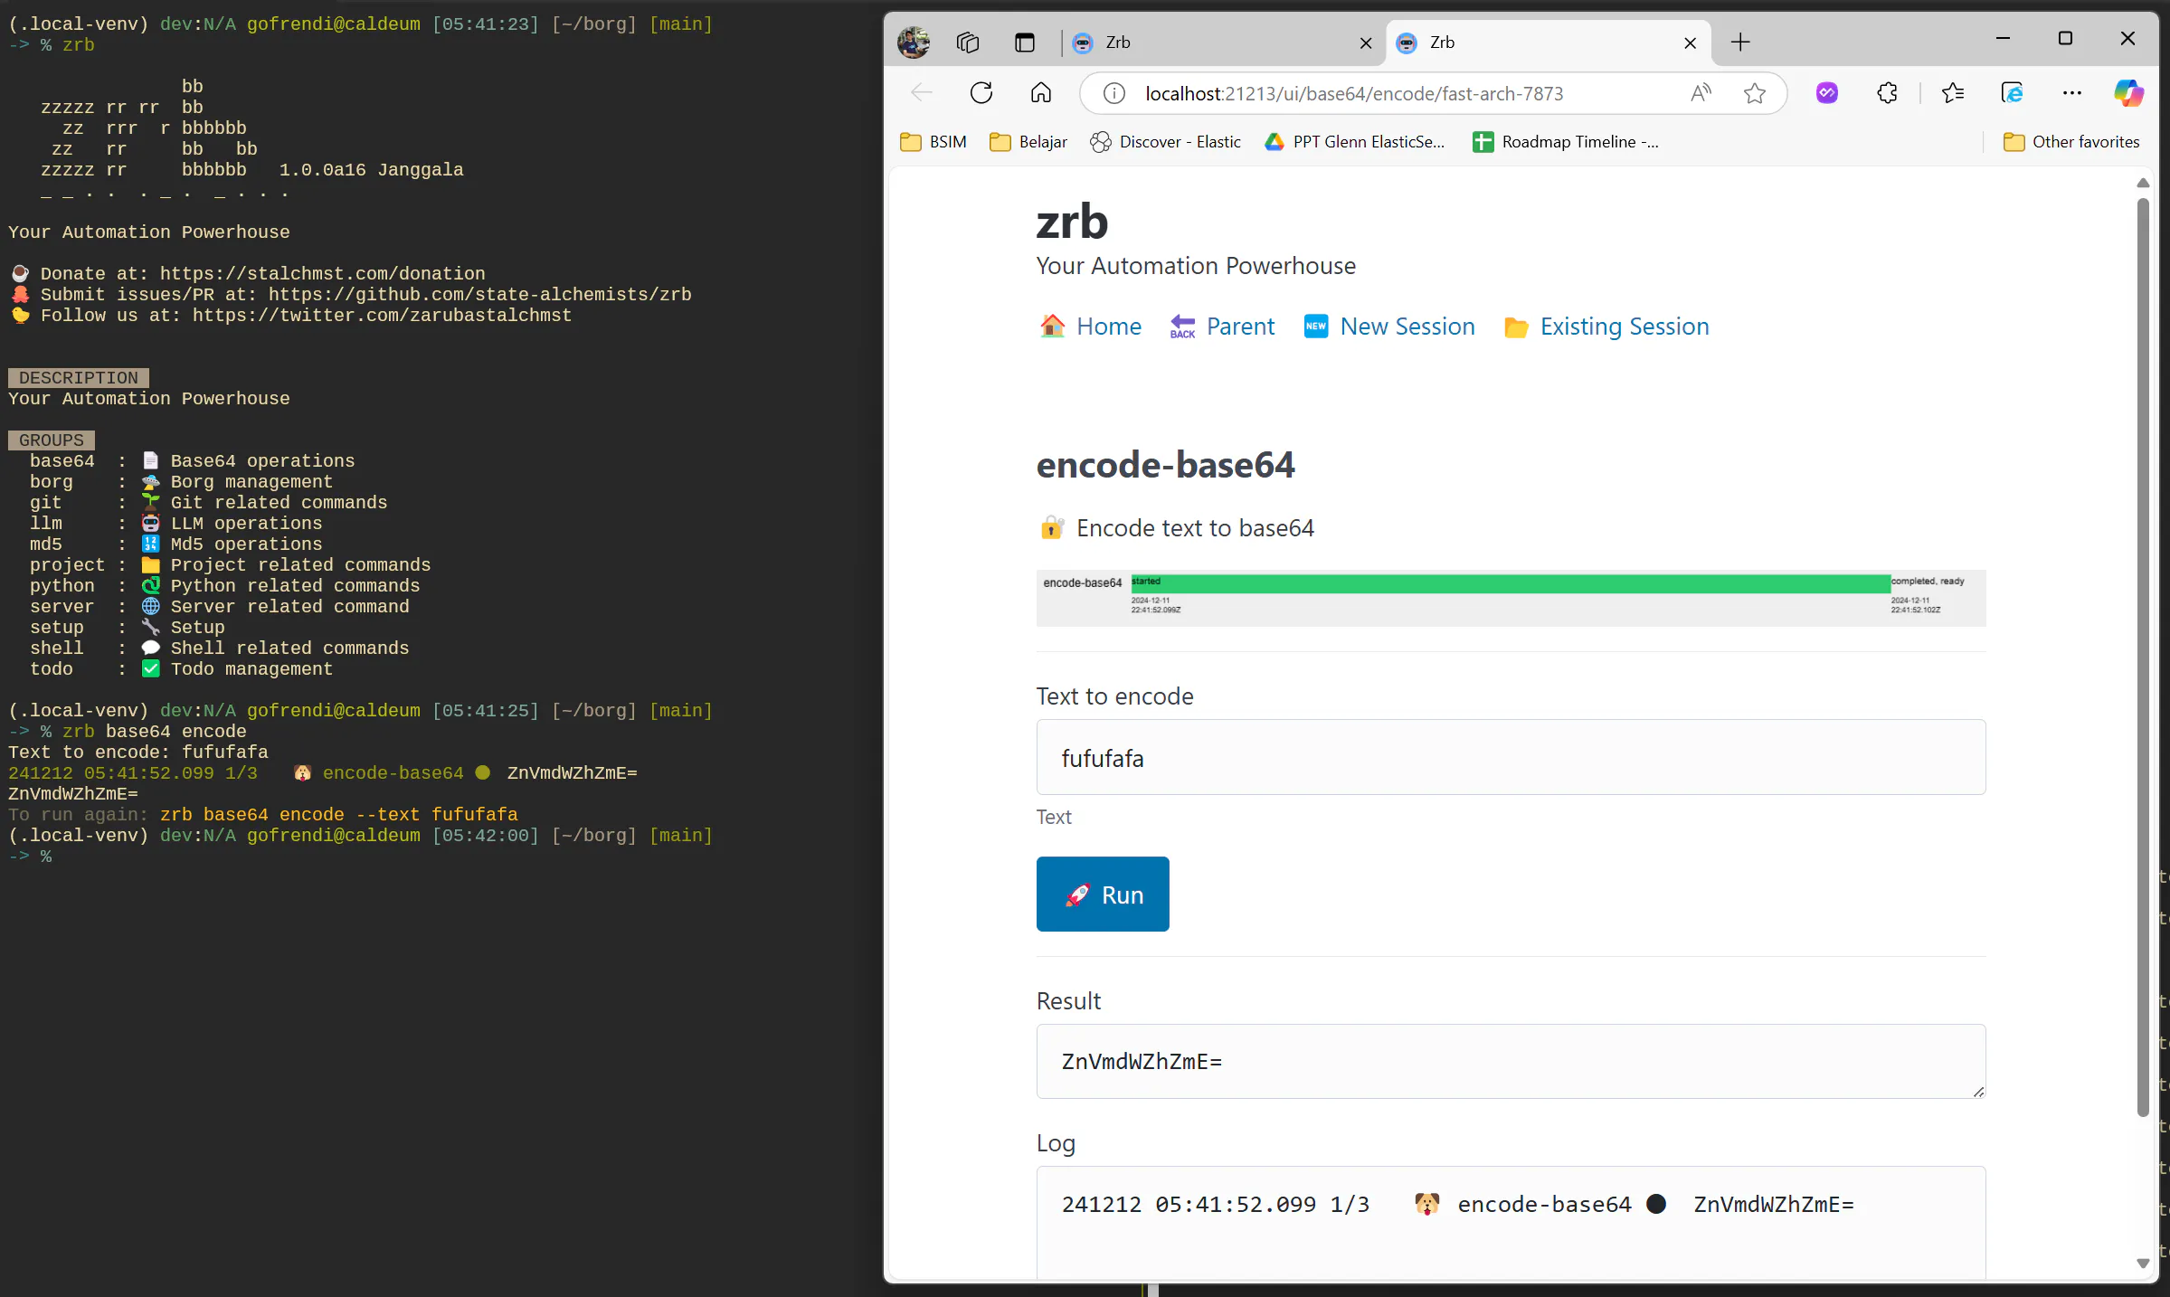Click the back arrow in browser
Screen dimensions: 2170x1297
tap(922, 93)
